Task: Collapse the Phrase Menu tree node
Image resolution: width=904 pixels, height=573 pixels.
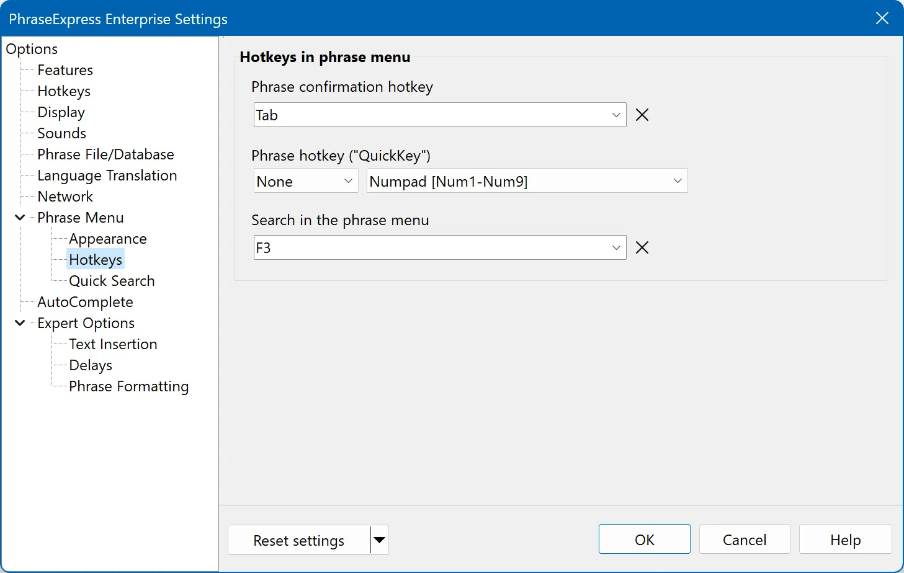Action: coord(20,218)
